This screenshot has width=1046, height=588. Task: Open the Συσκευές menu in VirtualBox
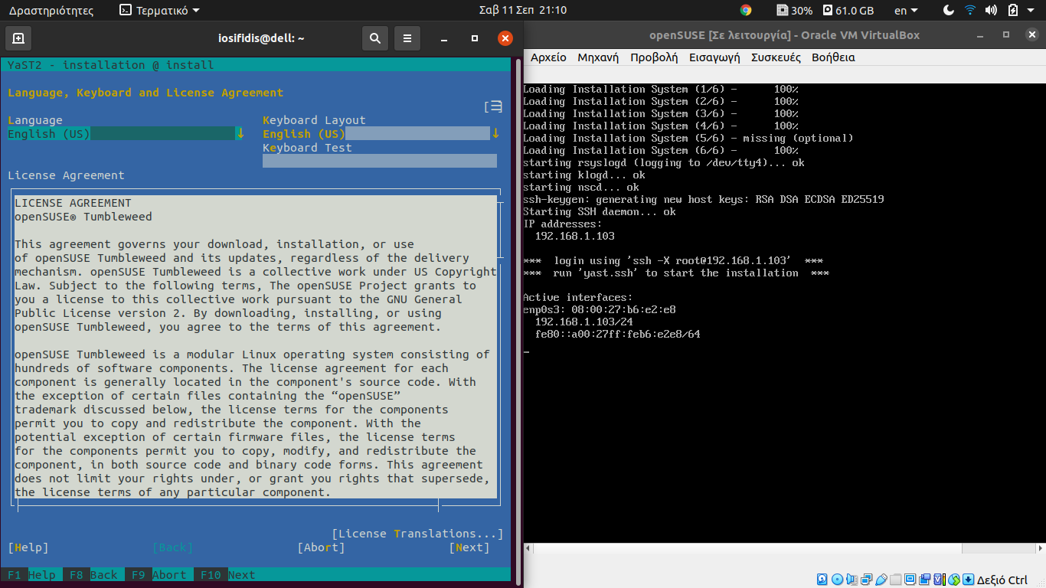click(776, 57)
